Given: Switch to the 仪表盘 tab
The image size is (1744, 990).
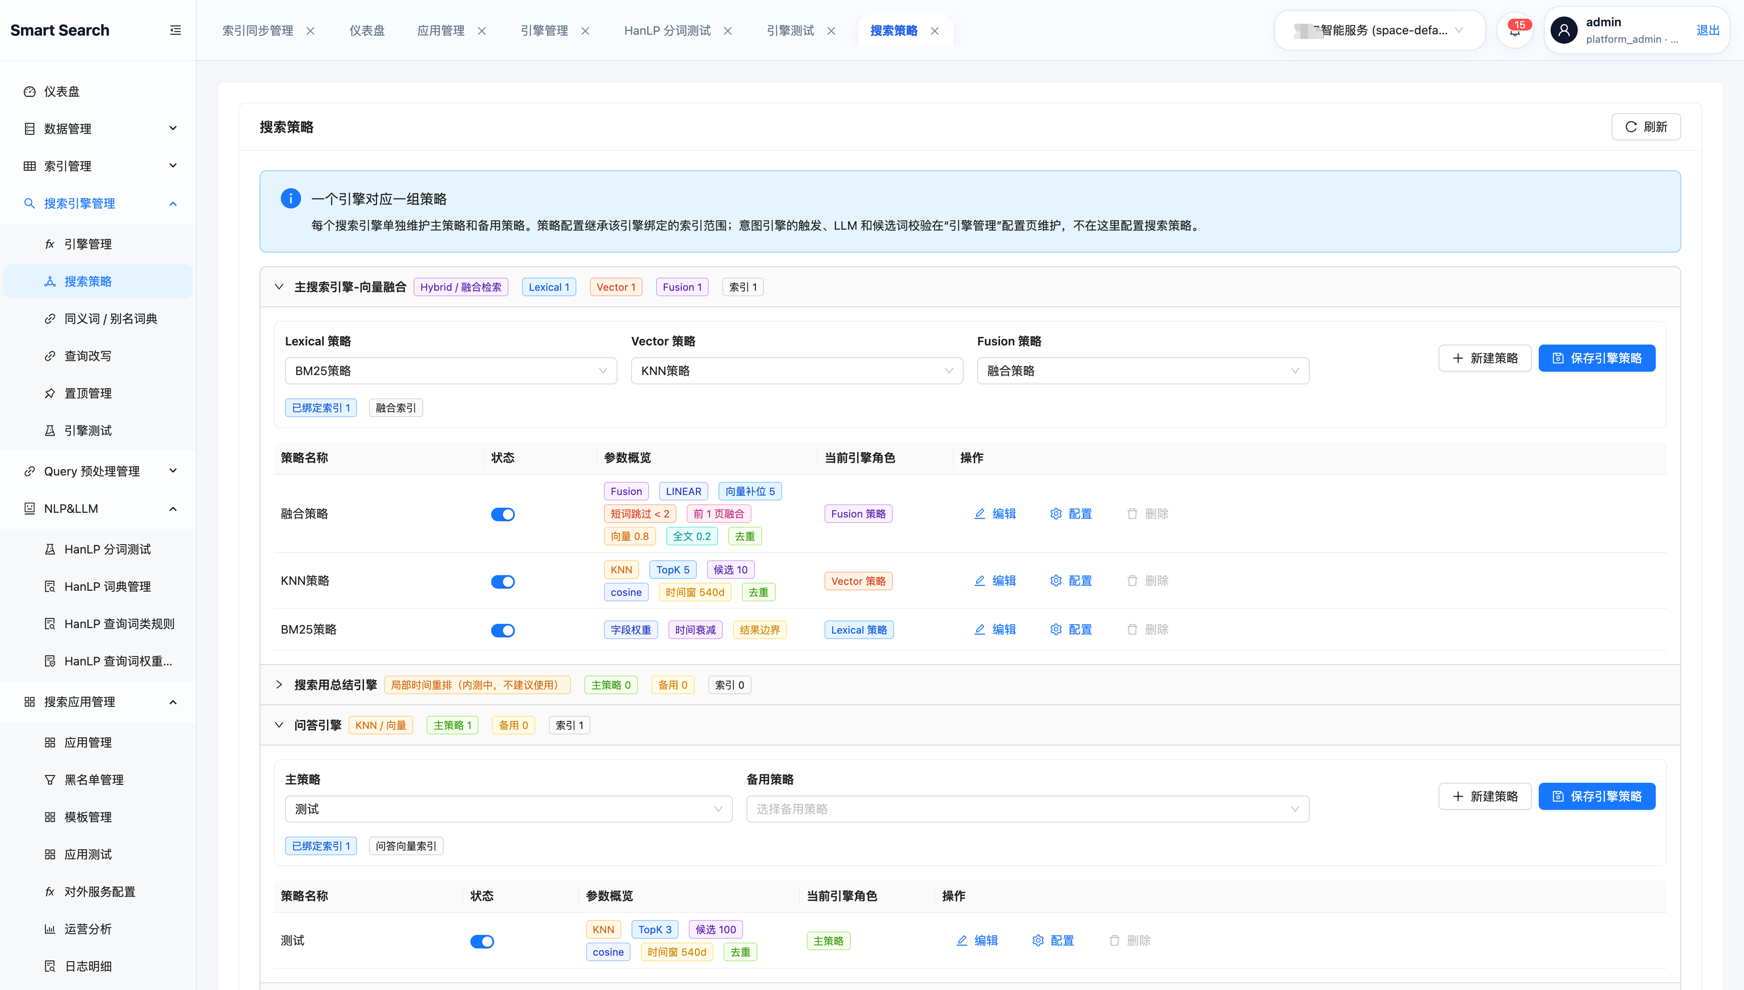Looking at the screenshot, I should [x=367, y=31].
